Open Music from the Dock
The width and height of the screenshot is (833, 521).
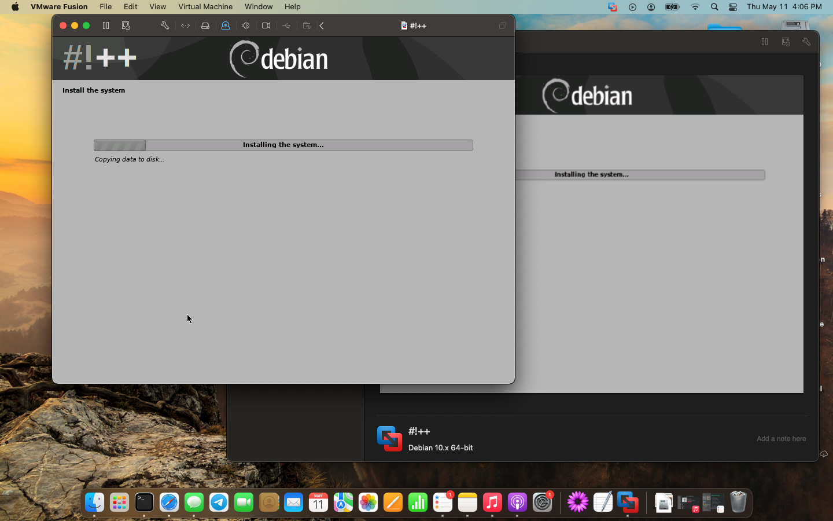[x=492, y=502]
